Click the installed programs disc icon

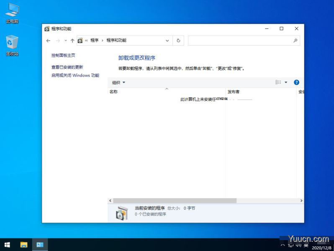point(122,213)
